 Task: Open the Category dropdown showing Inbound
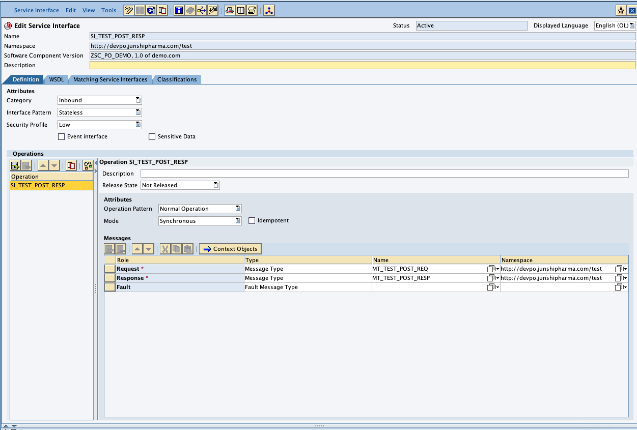138,100
